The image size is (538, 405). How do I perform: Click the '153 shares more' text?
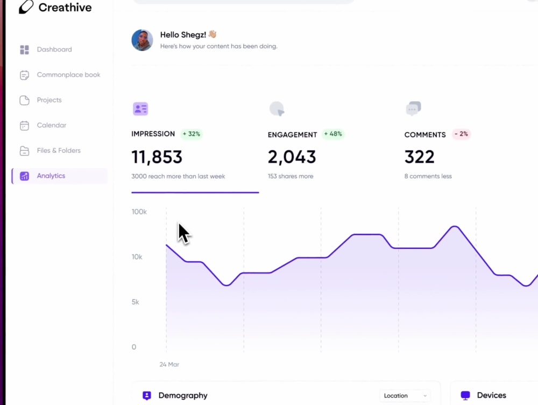(291, 176)
